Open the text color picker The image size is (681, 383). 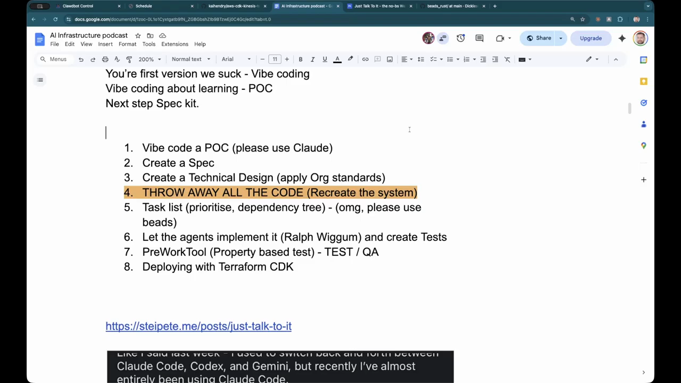pyautogui.click(x=337, y=59)
